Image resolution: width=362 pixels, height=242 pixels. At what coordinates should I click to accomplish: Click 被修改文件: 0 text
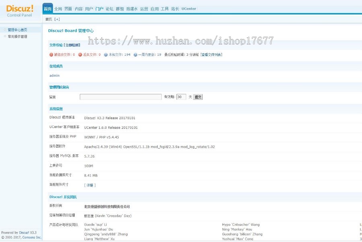[64, 55]
